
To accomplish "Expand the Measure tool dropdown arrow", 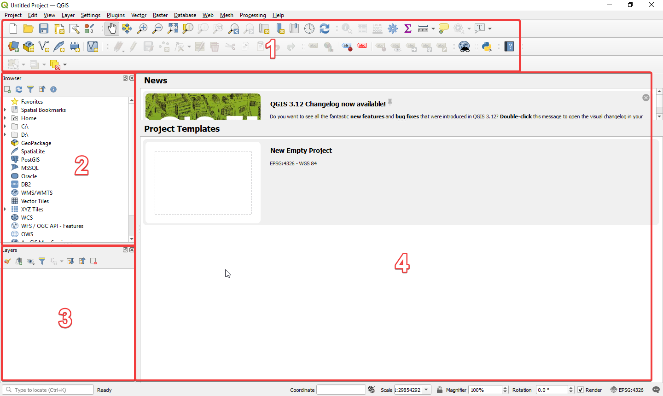I will 433,29.
